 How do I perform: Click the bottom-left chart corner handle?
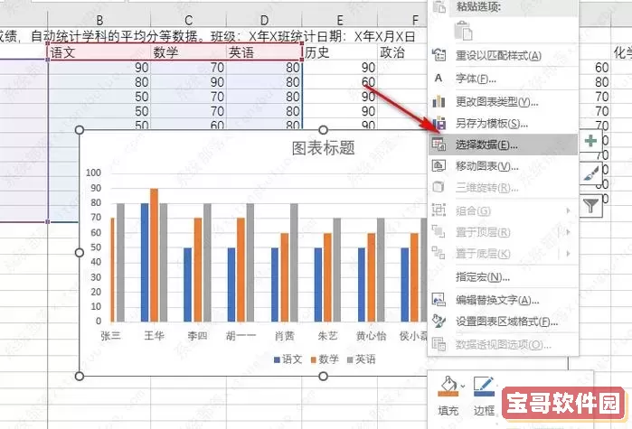80,376
